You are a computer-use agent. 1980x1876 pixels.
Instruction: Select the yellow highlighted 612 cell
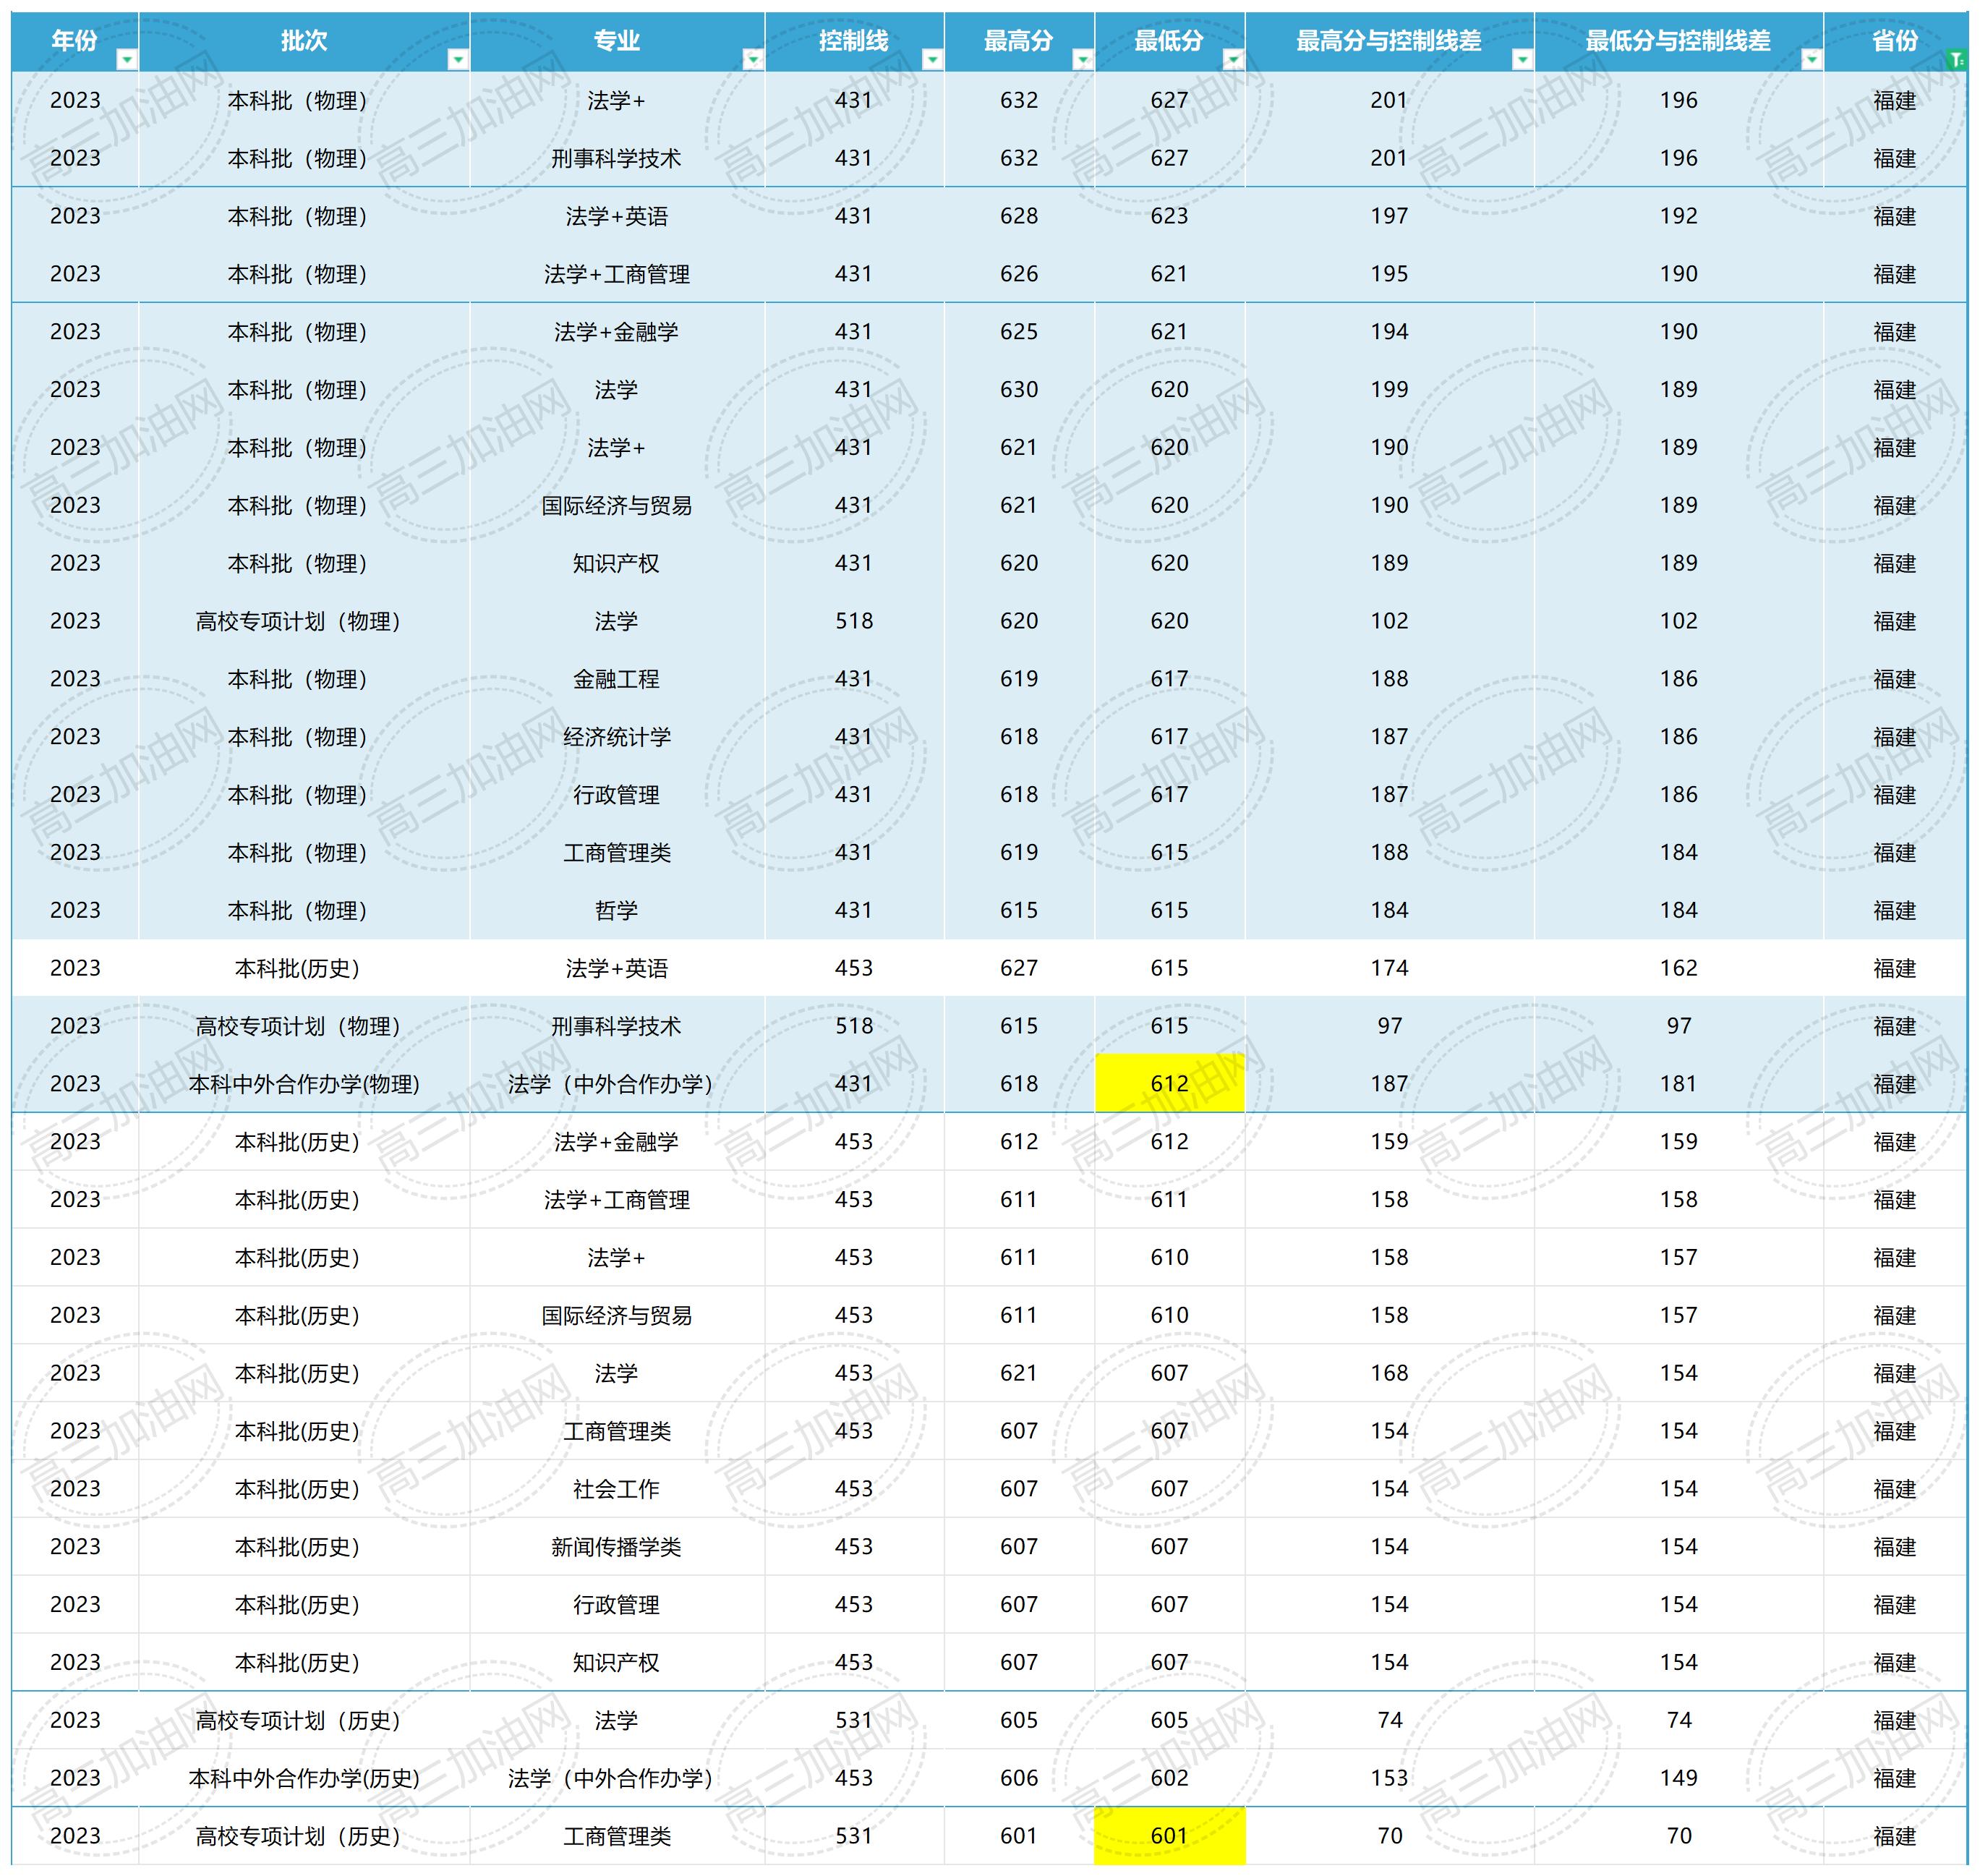tap(1170, 1083)
